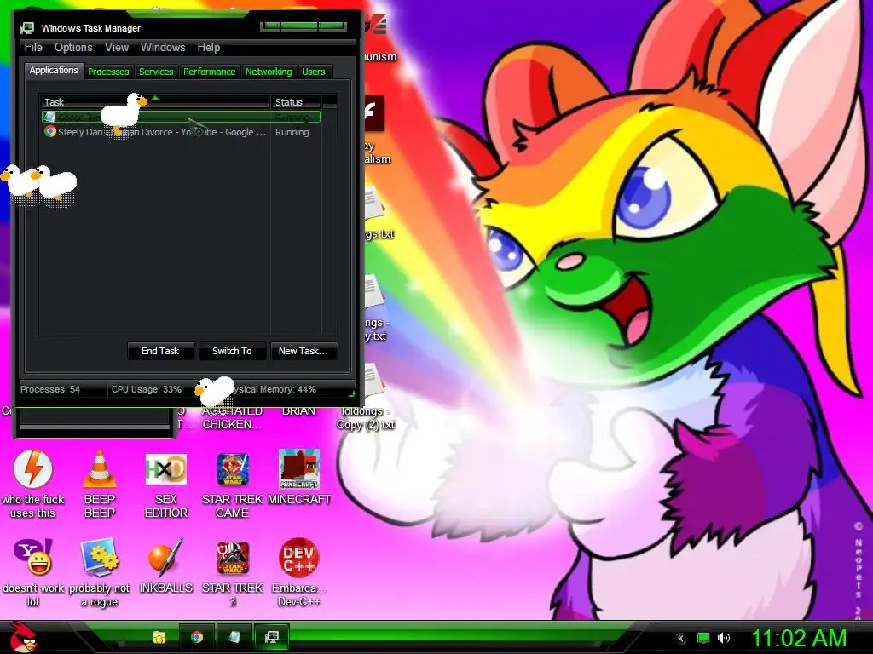Sort applications by the Status column header
Screen dimensions: 873x654
click(x=296, y=102)
